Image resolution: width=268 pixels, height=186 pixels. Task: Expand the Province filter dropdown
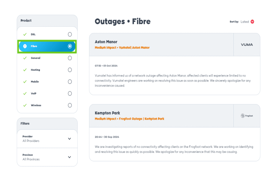(x=69, y=157)
